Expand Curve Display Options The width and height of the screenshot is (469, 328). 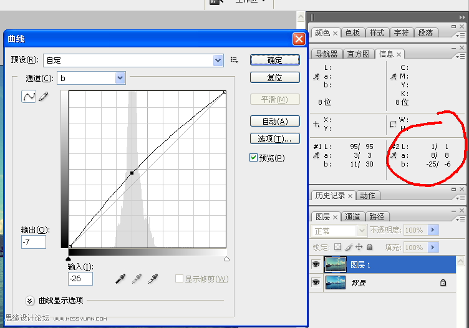point(29,301)
